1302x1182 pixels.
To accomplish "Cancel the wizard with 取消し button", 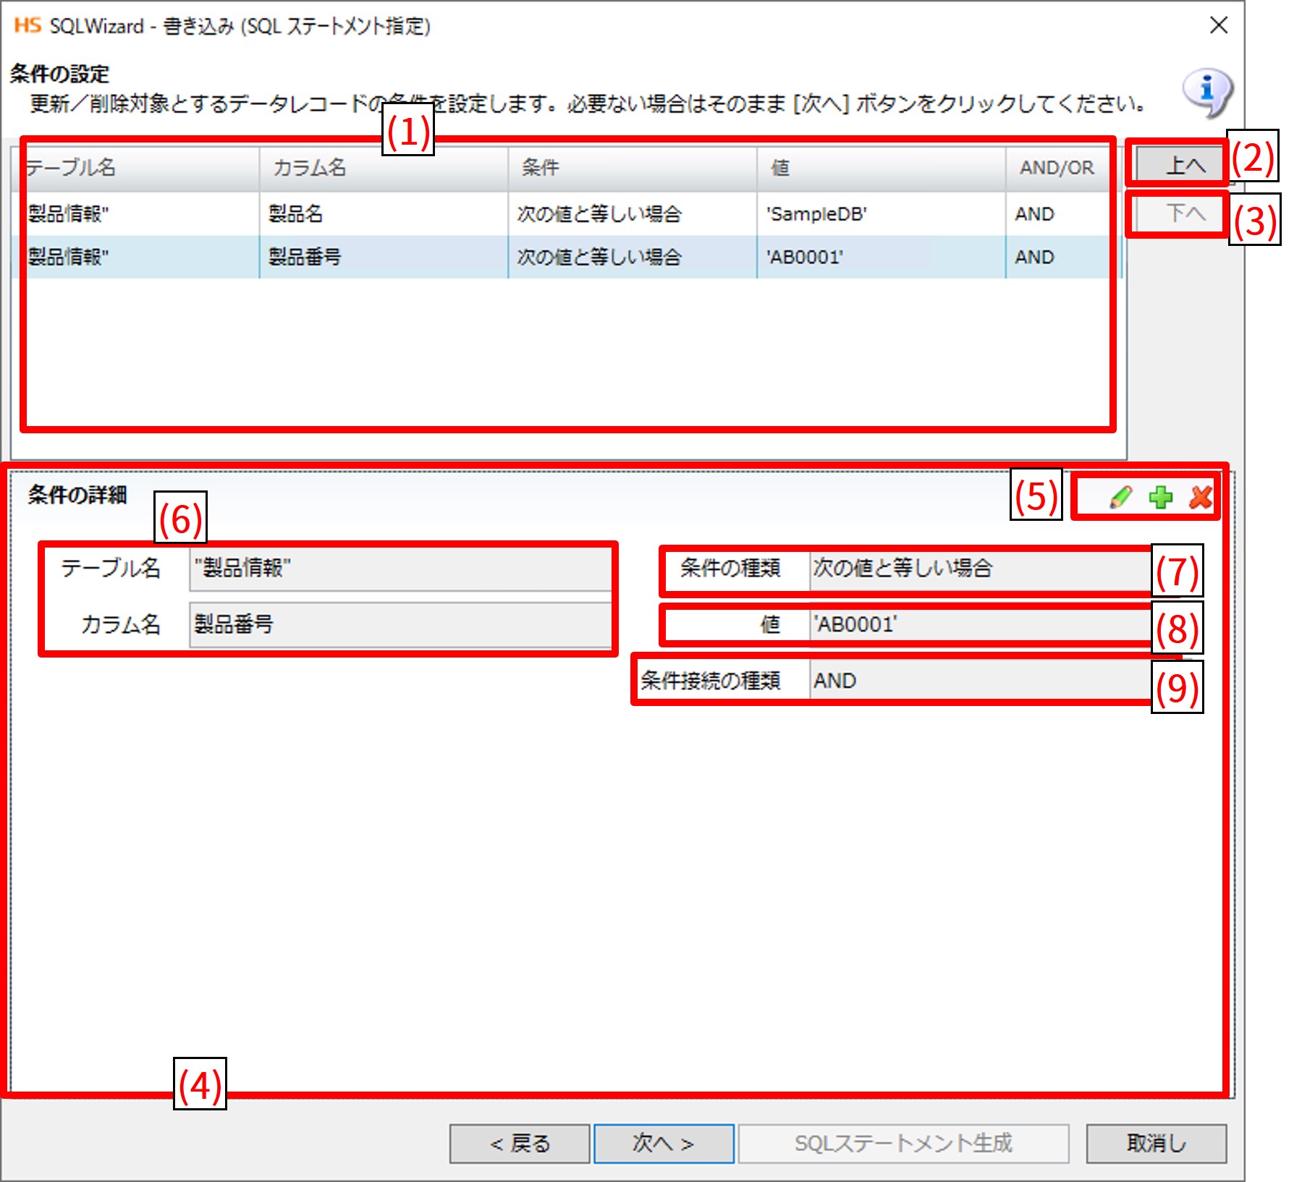I will tap(1156, 1143).
